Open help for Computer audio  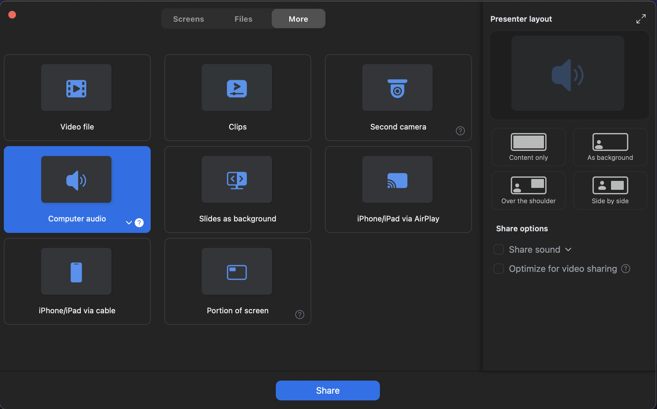(x=139, y=223)
